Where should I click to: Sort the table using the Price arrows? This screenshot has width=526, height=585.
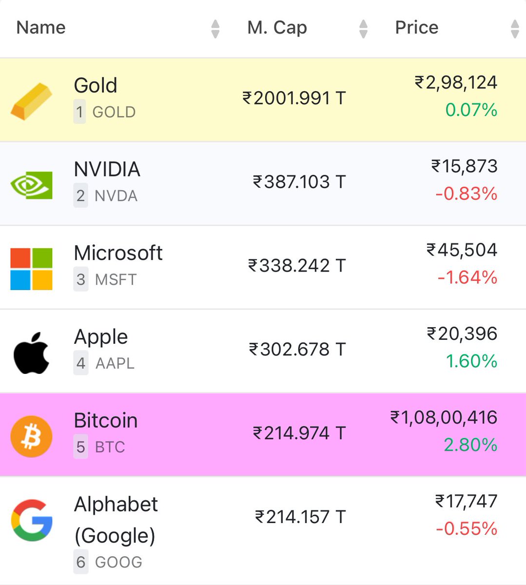pyautogui.click(x=515, y=29)
